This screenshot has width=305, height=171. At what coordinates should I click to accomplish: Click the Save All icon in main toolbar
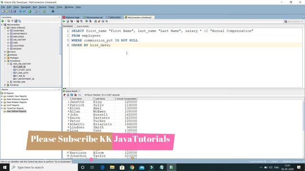14,11
